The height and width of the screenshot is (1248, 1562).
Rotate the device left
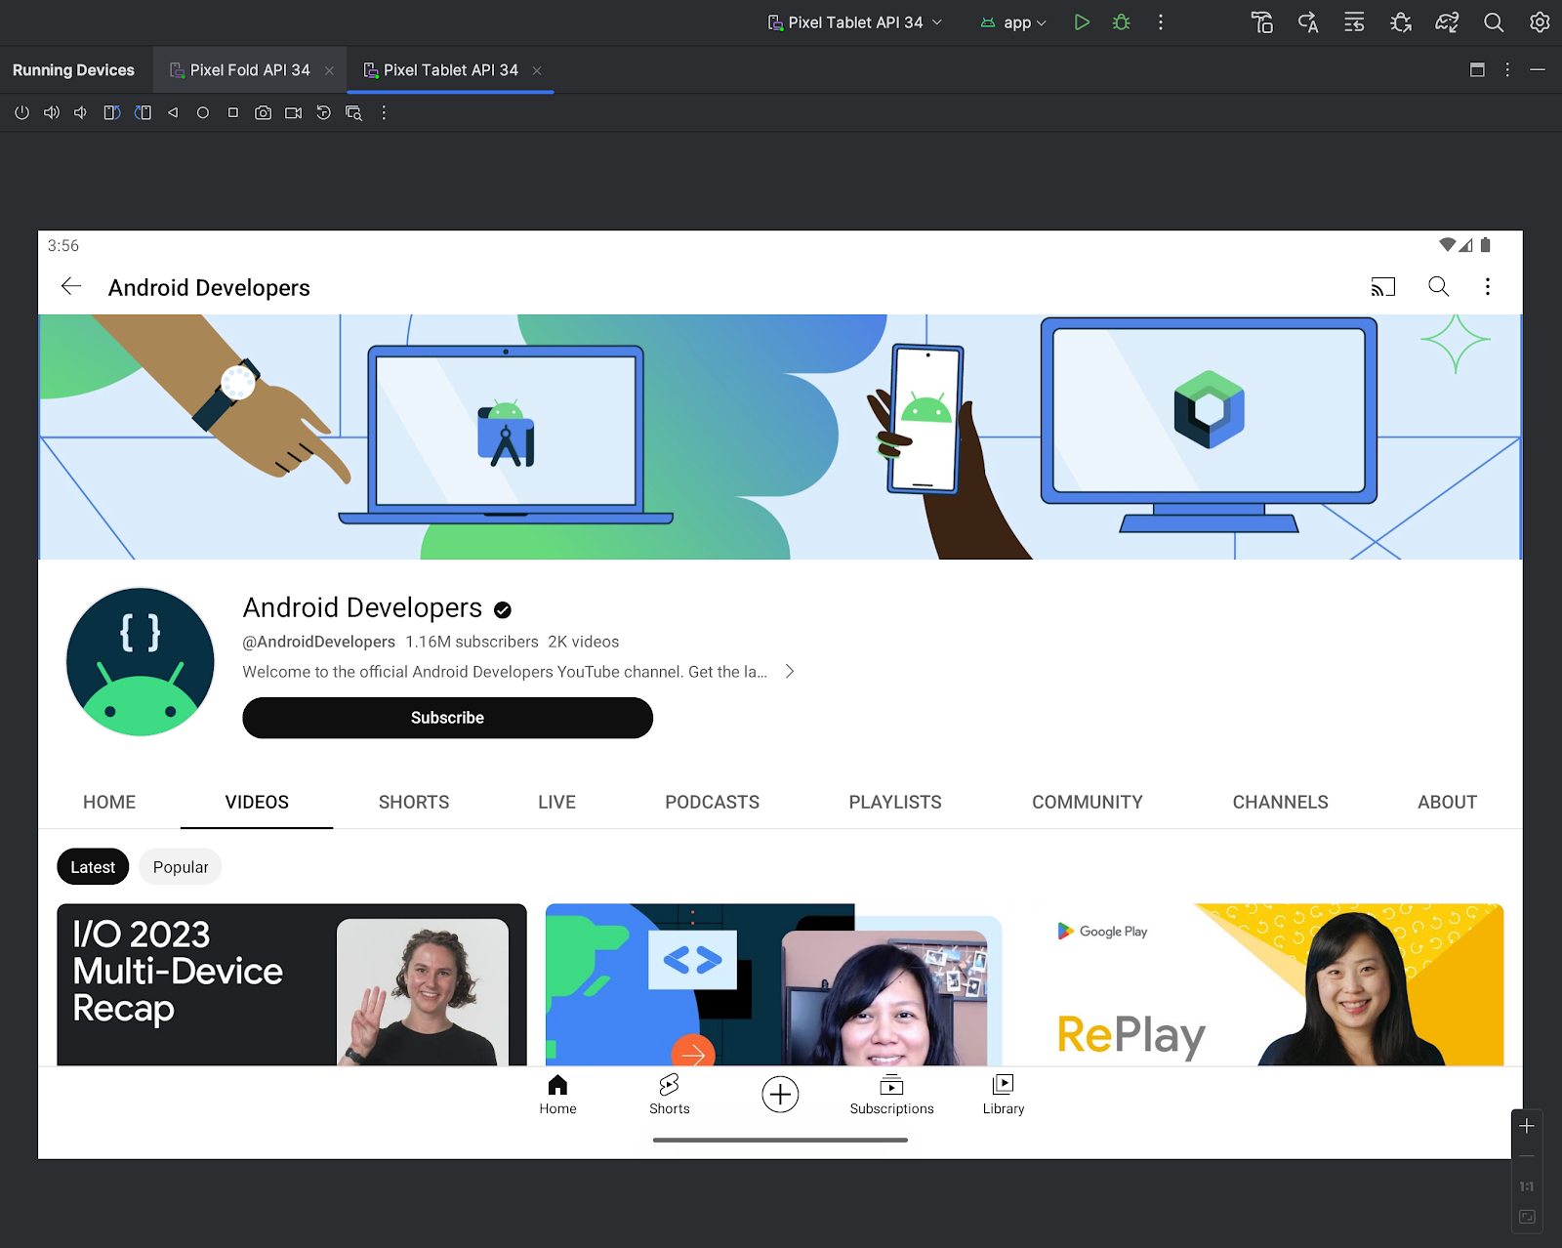click(112, 113)
